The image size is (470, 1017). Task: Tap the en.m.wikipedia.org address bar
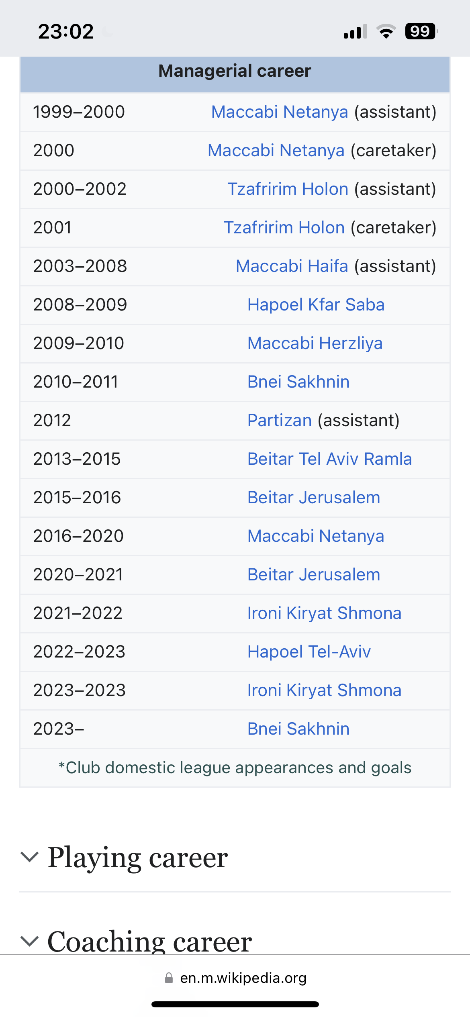pos(235,978)
